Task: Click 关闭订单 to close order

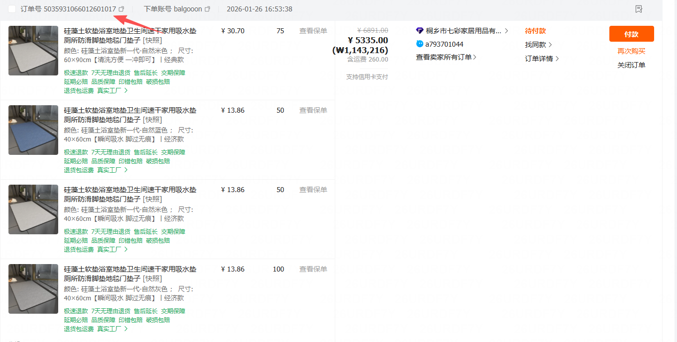Action: tap(631, 65)
